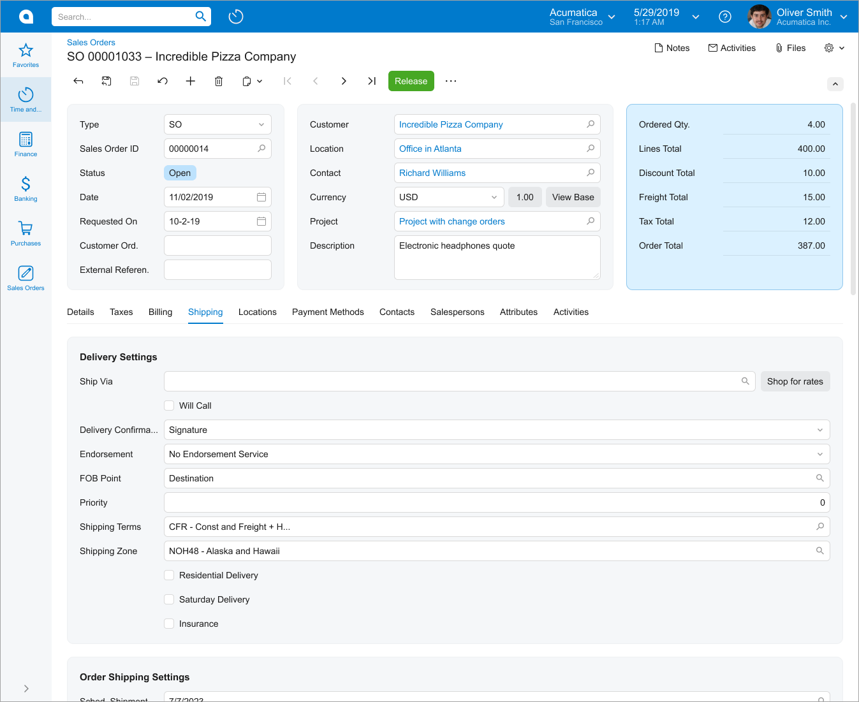The height and width of the screenshot is (702, 859).
Task: Click the Customer Ord. input field
Action: (x=217, y=245)
